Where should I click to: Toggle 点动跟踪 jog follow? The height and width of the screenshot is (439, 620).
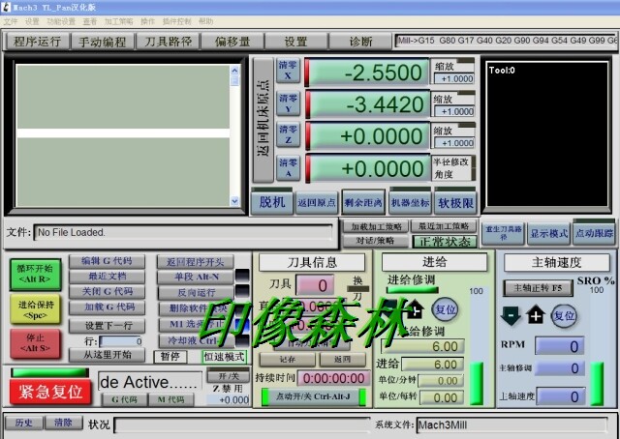[594, 233]
